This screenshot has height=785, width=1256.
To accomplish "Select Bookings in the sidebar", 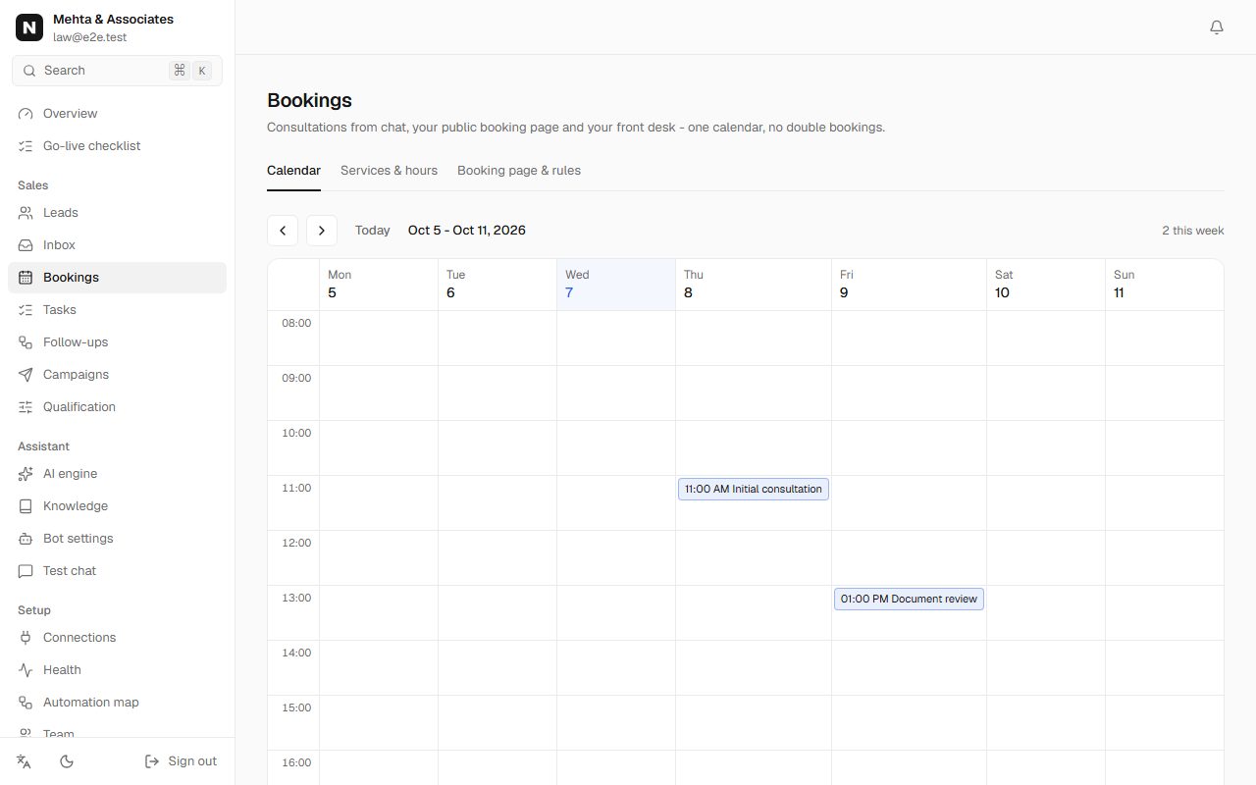I will coord(117,278).
